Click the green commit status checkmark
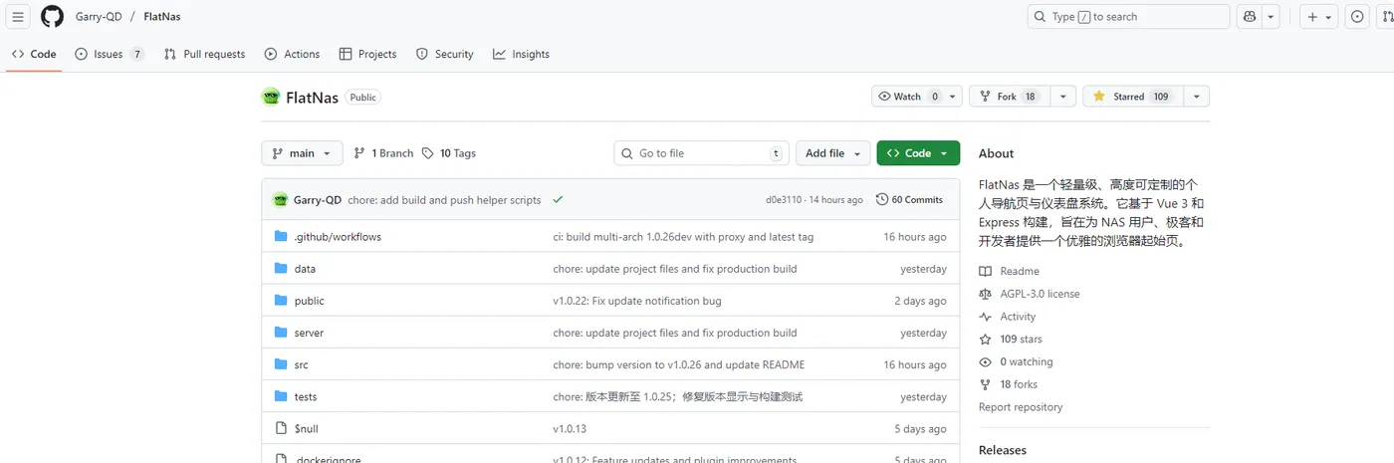The height and width of the screenshot is (463, 1394). 558,199
